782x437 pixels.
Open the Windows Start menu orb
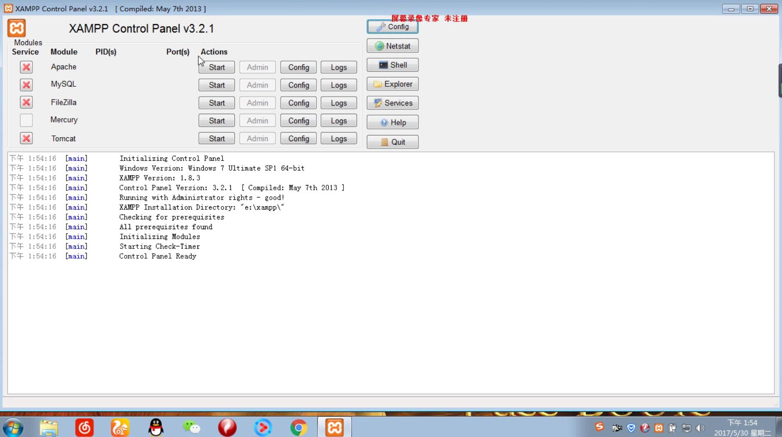tap(13, 428)
